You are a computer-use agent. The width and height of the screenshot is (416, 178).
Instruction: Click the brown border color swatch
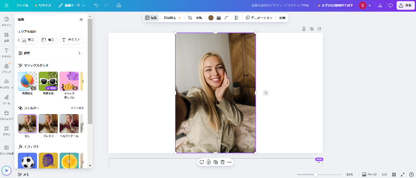(x=211, y=18)
